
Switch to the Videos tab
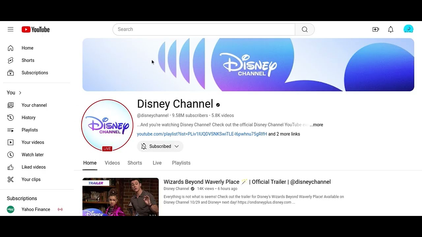coord(112,163)
